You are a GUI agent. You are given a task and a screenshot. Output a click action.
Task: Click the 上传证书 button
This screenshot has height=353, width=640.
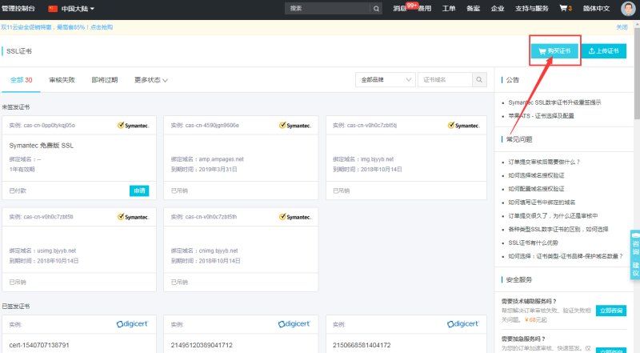tap(604, 50)
